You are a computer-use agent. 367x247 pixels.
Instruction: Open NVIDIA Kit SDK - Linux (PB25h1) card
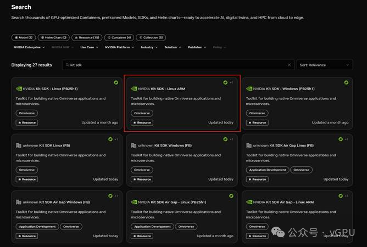tap(67, 103)
